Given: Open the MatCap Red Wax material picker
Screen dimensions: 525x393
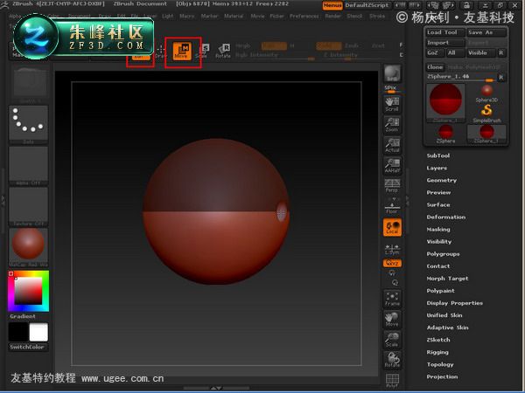Looking at the screenshot, I should [29, 247].
